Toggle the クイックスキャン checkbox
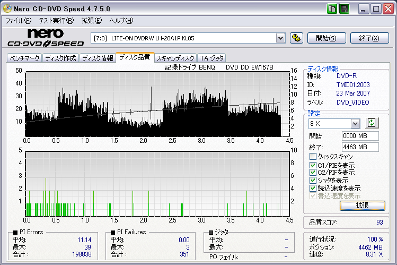397x265 pixels. point(313,156)
